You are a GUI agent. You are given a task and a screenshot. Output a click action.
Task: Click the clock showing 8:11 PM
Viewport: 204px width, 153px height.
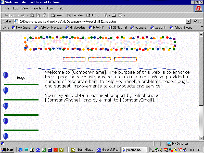point(195,150)
